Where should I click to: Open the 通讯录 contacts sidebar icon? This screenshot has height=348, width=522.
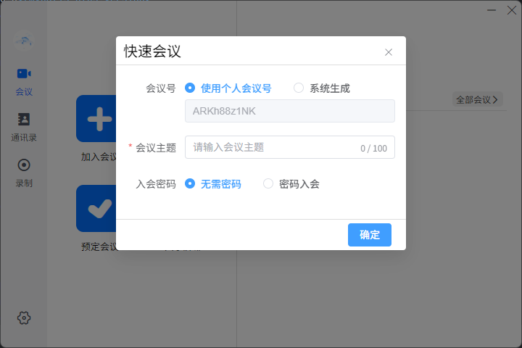(x=24, y=120)
